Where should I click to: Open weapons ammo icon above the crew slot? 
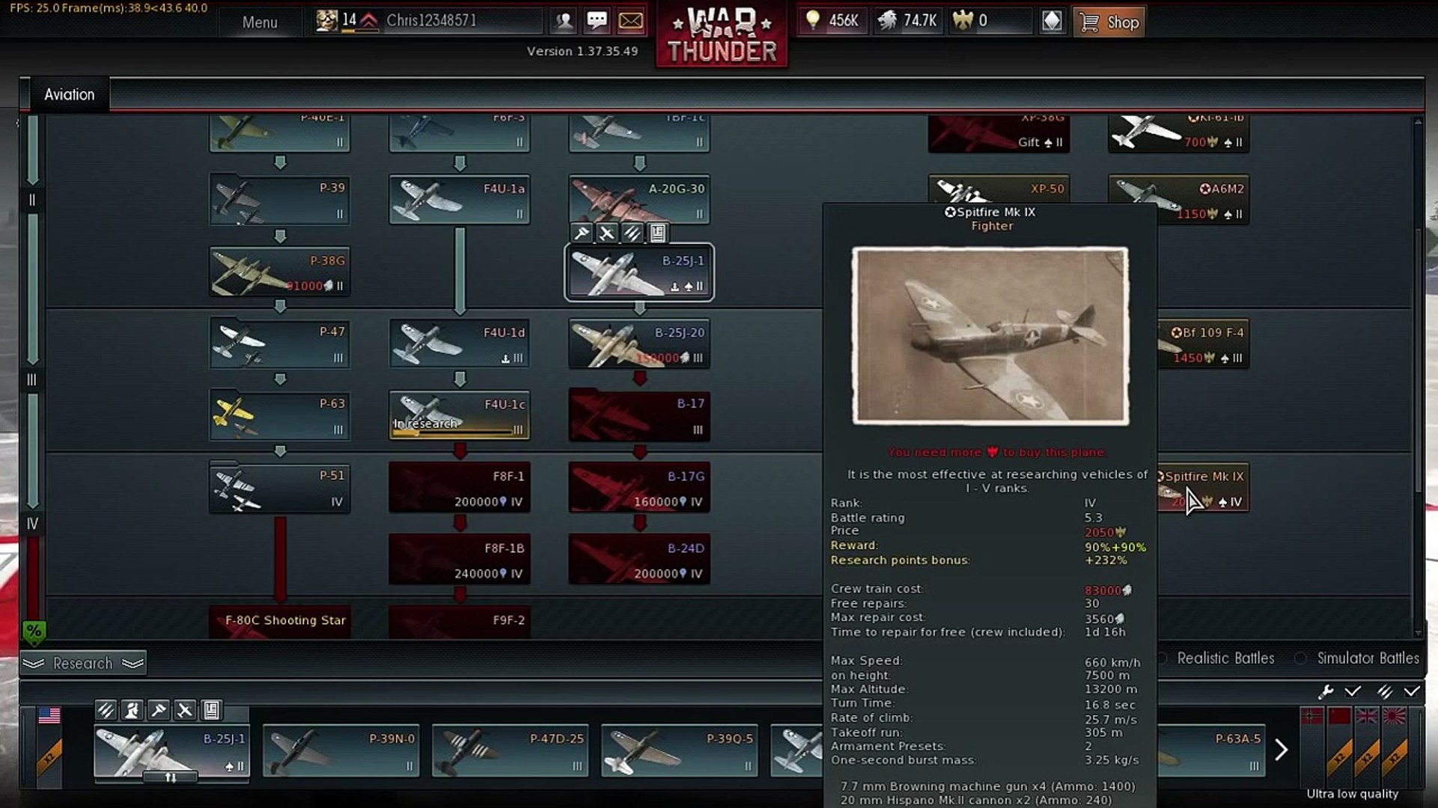point(106,709)
